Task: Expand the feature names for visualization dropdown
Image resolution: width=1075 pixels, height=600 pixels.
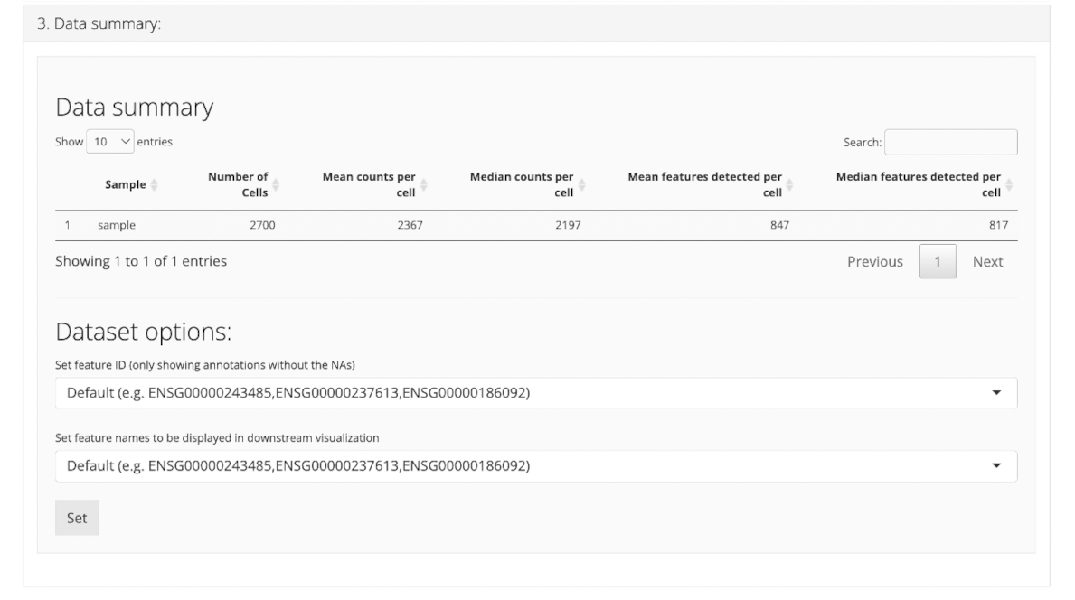Action: 535,466
